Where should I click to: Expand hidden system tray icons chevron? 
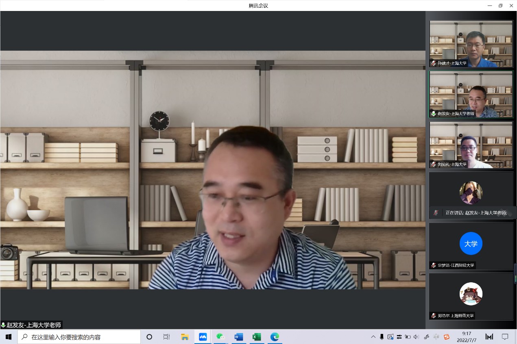[x=373, y=337]
